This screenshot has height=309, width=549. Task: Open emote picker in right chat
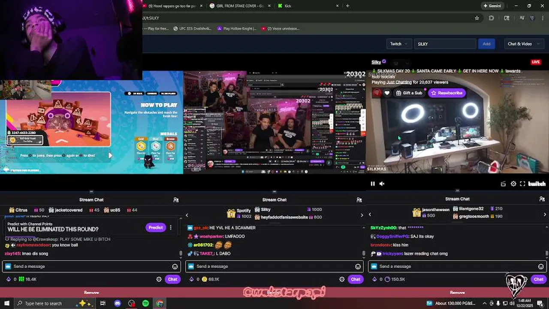coord(541,267)
